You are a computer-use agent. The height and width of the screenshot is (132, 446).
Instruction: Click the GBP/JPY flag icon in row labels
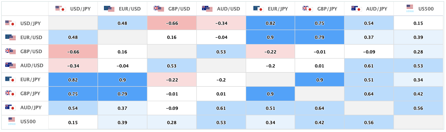(x=11, y=93)
